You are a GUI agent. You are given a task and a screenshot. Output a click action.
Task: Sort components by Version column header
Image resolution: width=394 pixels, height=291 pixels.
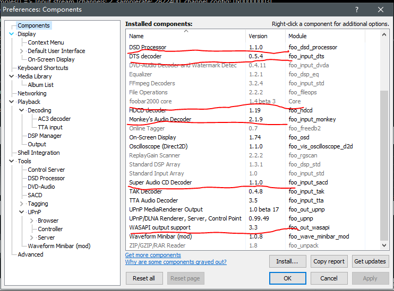point(265,36)
